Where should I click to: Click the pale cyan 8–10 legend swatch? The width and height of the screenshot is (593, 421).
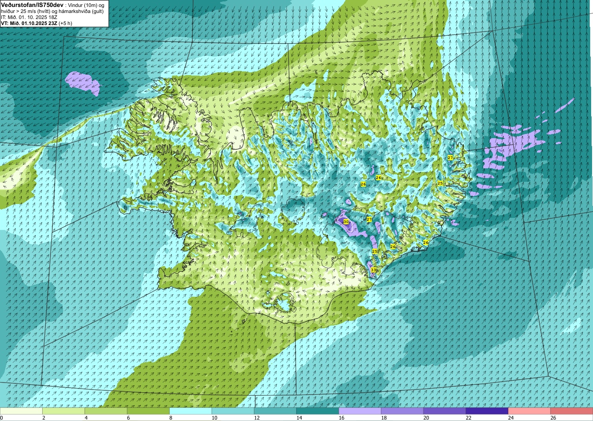click(190, 411)
